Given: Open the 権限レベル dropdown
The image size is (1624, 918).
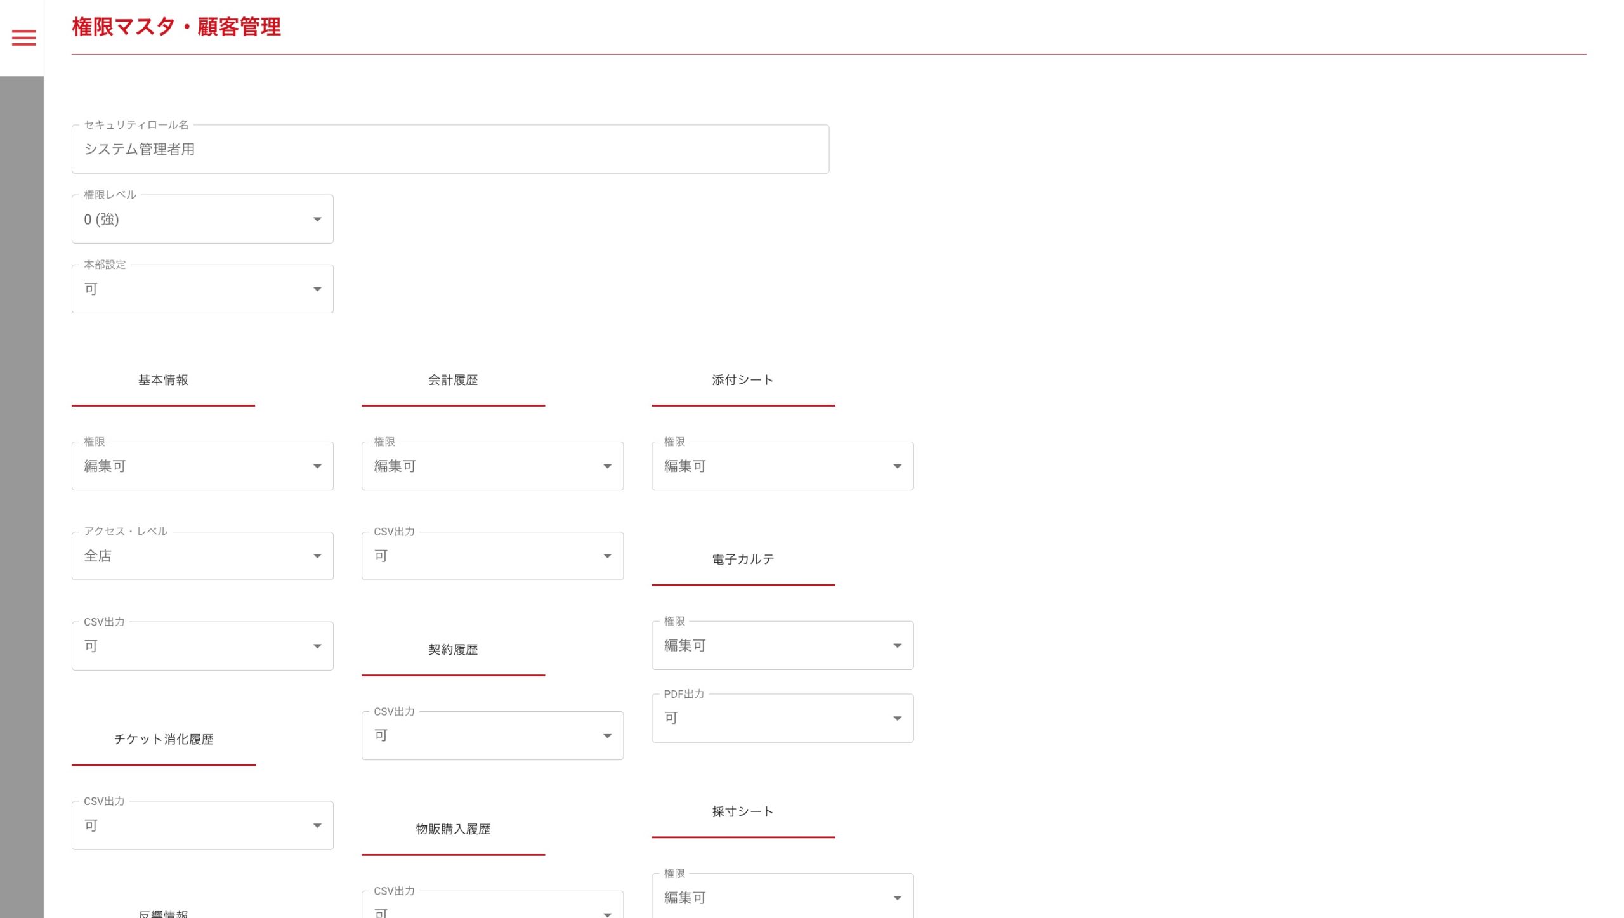Looking at the screenshot, I should 202,220.
